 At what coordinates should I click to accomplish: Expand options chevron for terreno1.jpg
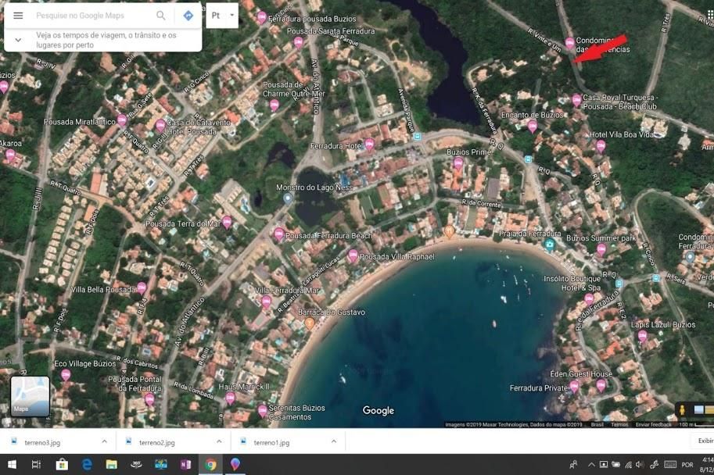(x=334, y=441)
